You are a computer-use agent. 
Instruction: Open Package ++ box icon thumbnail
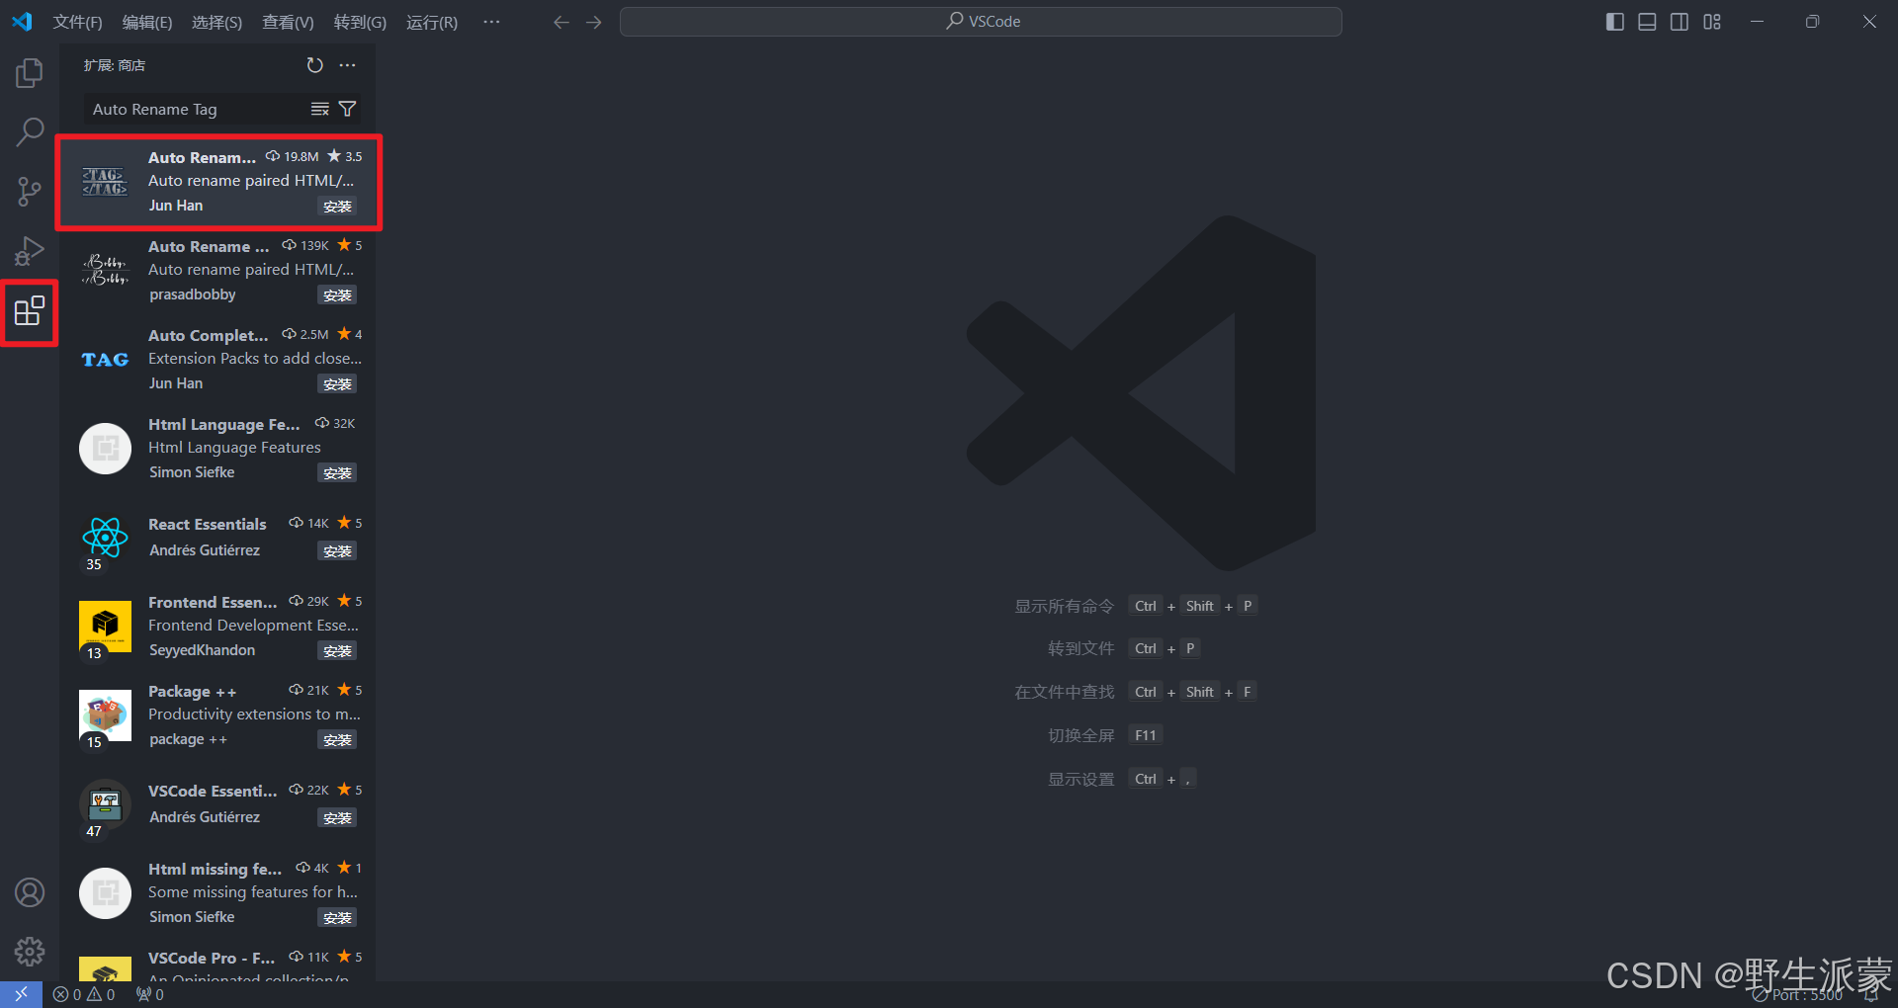click(105, 715)
